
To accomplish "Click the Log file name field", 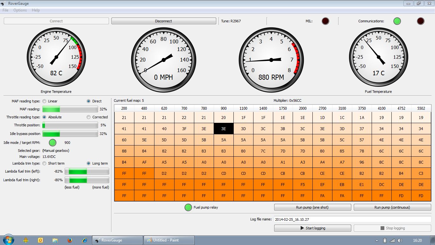I will click(353, 219).
